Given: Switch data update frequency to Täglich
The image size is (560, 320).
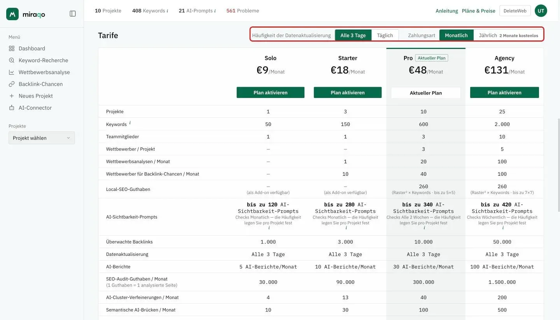Looking at the screenshot, I should tap(385, 35).
